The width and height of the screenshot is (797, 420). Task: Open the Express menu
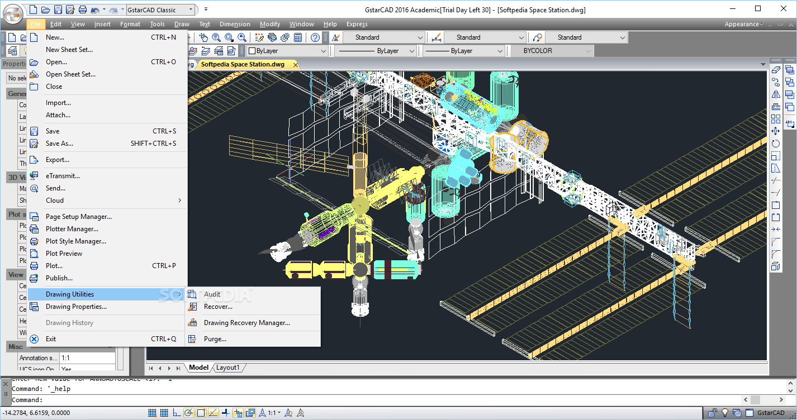[x=357, y=24]
